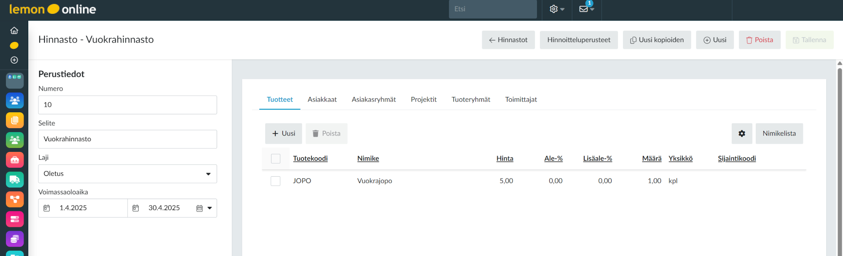Open the top bar settings gear dropdown
This screenshot has height=256, width=843.
click(556, 9)
